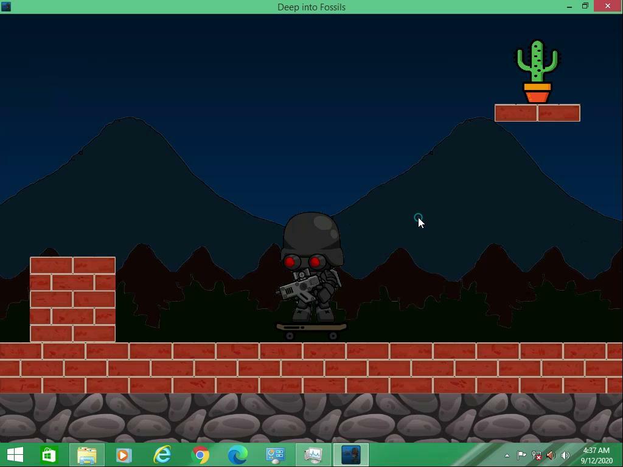Click the network status icon in system tray
The height and width of the screenshot is (467, 623).
click(x=537, y=455)
